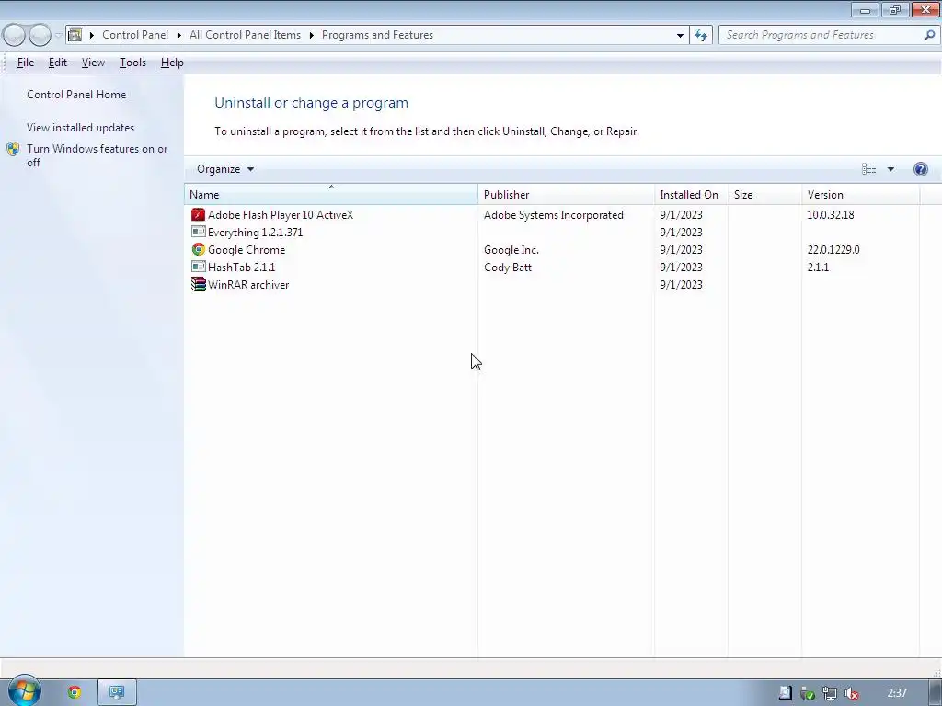Open the network tray icon
Screen dimensions: 942x706
coord(830,693)
